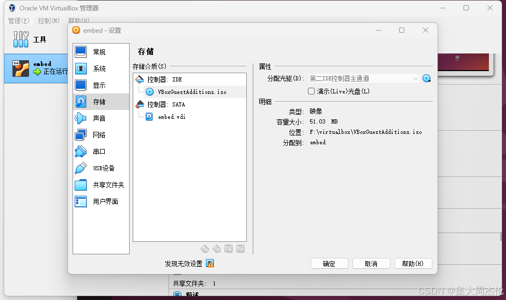This screenshot has width=506, height=300.
Task: Click the optical disk chooser icon beside 分配光驱
Action: 427,78
